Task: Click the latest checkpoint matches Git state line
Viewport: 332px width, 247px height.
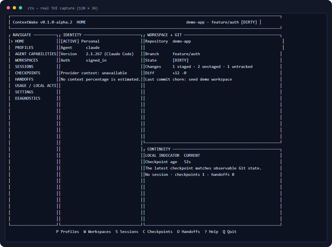Action: pyautogui.click(x=203, y=168)
